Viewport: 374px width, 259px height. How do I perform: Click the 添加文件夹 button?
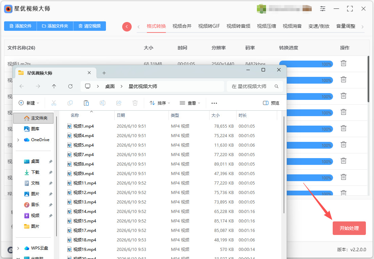55,26
